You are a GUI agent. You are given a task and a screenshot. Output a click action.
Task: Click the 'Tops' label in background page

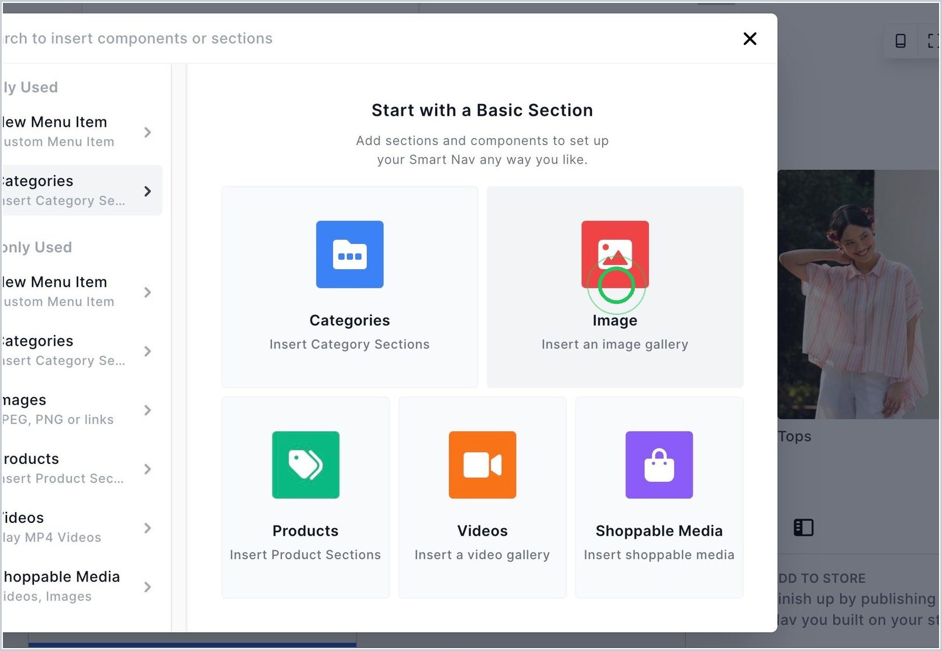[x=795, y=436]
